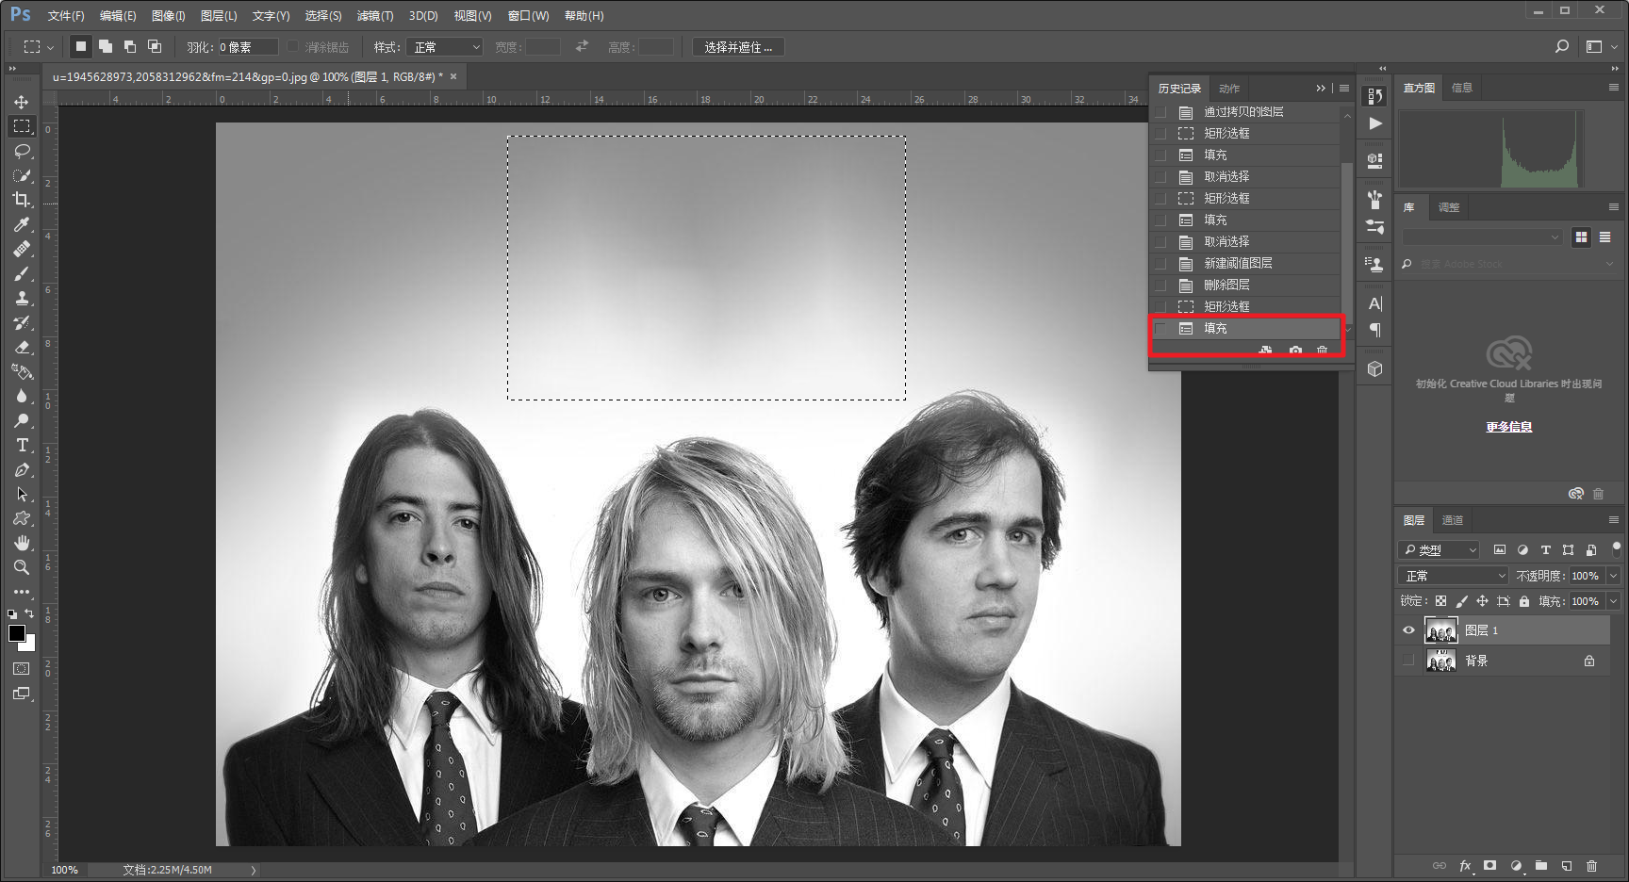The height and width of the screenshot is (882, 1629).
Task: Open the 窗口(W) menu
Action: 528,16
